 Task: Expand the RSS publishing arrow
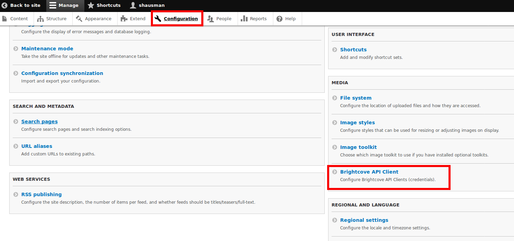click(15, 194)
